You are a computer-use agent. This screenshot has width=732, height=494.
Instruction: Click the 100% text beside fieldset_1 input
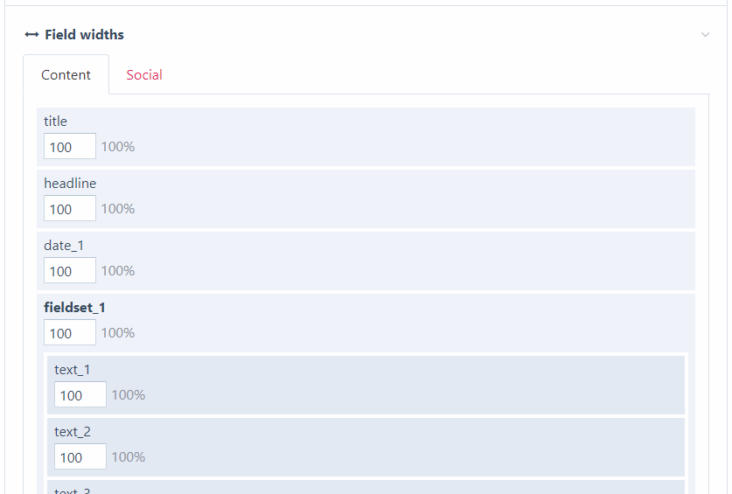tap(118, 333)
